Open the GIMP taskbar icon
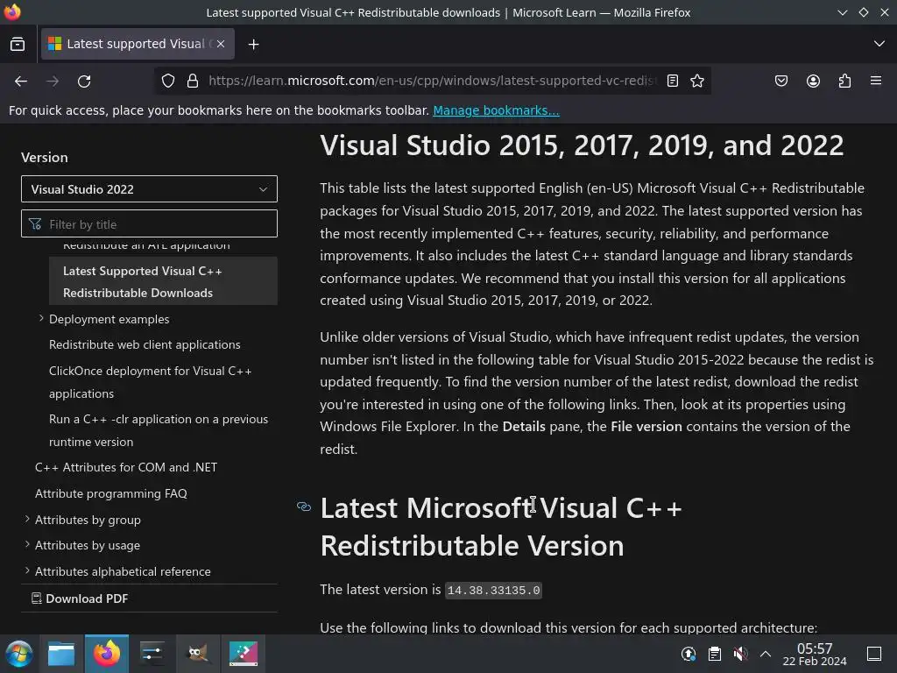Screen dimensions: 897x673 198,654
